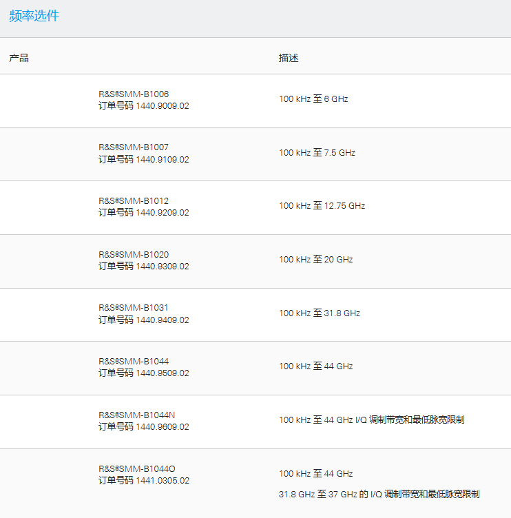Click the 31.8 GHz 至 37 GHz description line
This screenshot has height=518, width=511.
tap(379, 494)
